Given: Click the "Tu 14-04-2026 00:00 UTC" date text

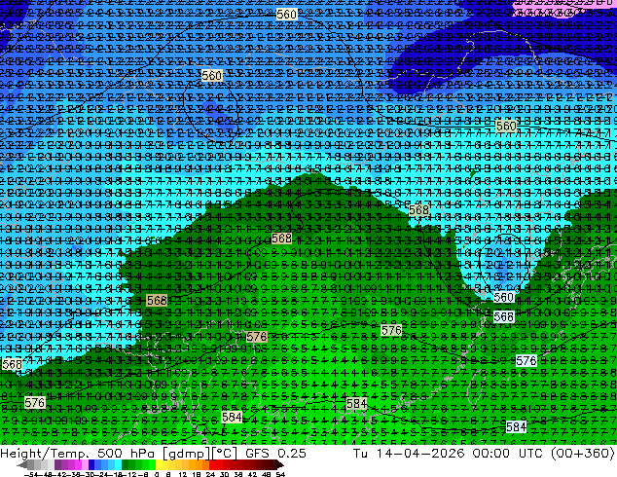Looking at the screenshot, I should [x=449, y=453].
